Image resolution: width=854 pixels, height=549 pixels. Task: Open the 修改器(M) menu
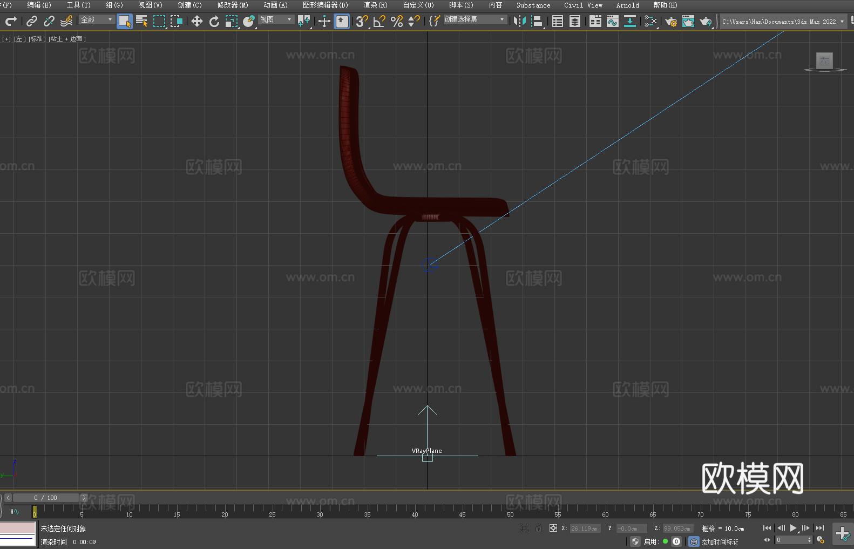[x=233, y=5]
